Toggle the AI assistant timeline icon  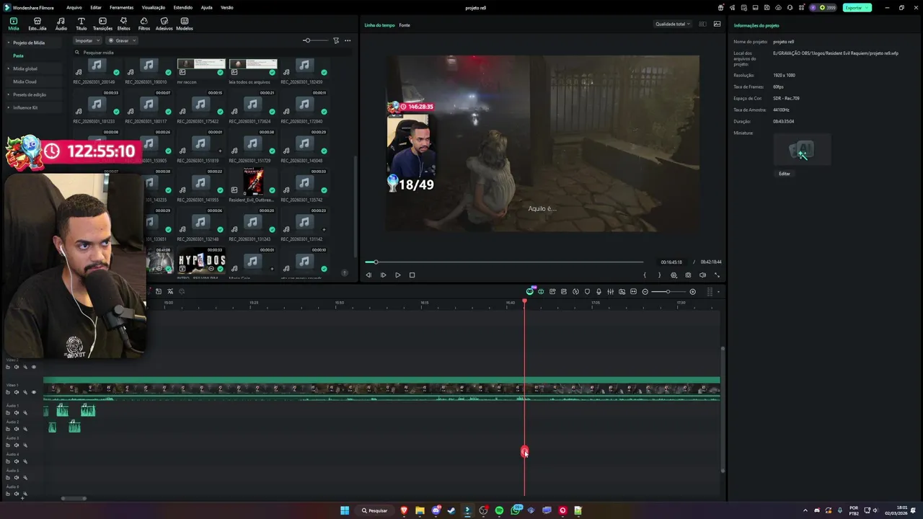[529, 291]
